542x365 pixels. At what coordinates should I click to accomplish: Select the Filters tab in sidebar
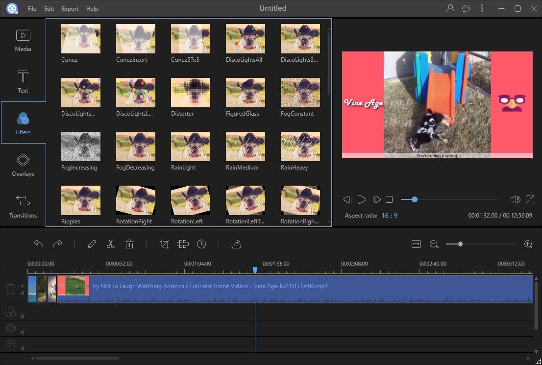(x=23, y=122)
